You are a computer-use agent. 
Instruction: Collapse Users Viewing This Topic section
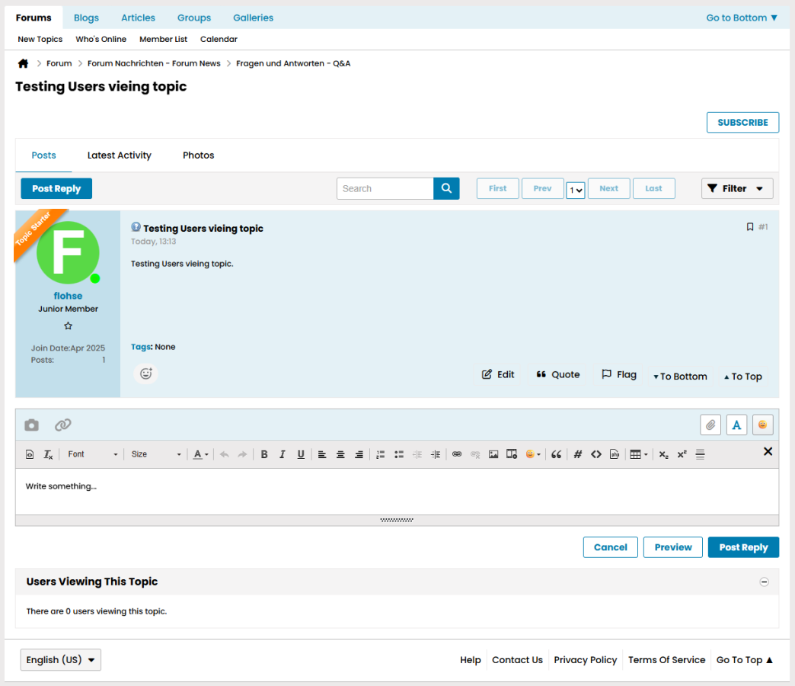764,582
